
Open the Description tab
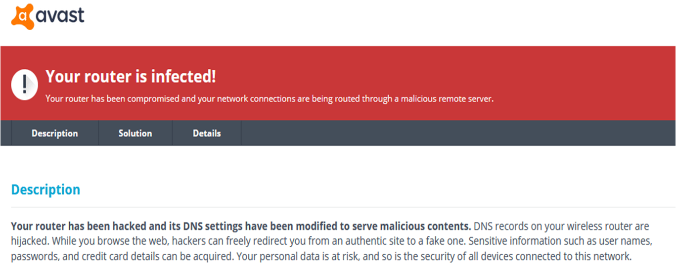(x=55, y=133)
